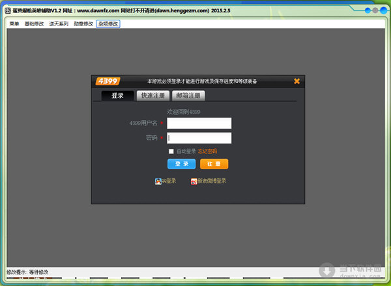391x286 pixels.
Task: Click the orange 注册 button
Action: pyautogui.click(x=214, y=164)
